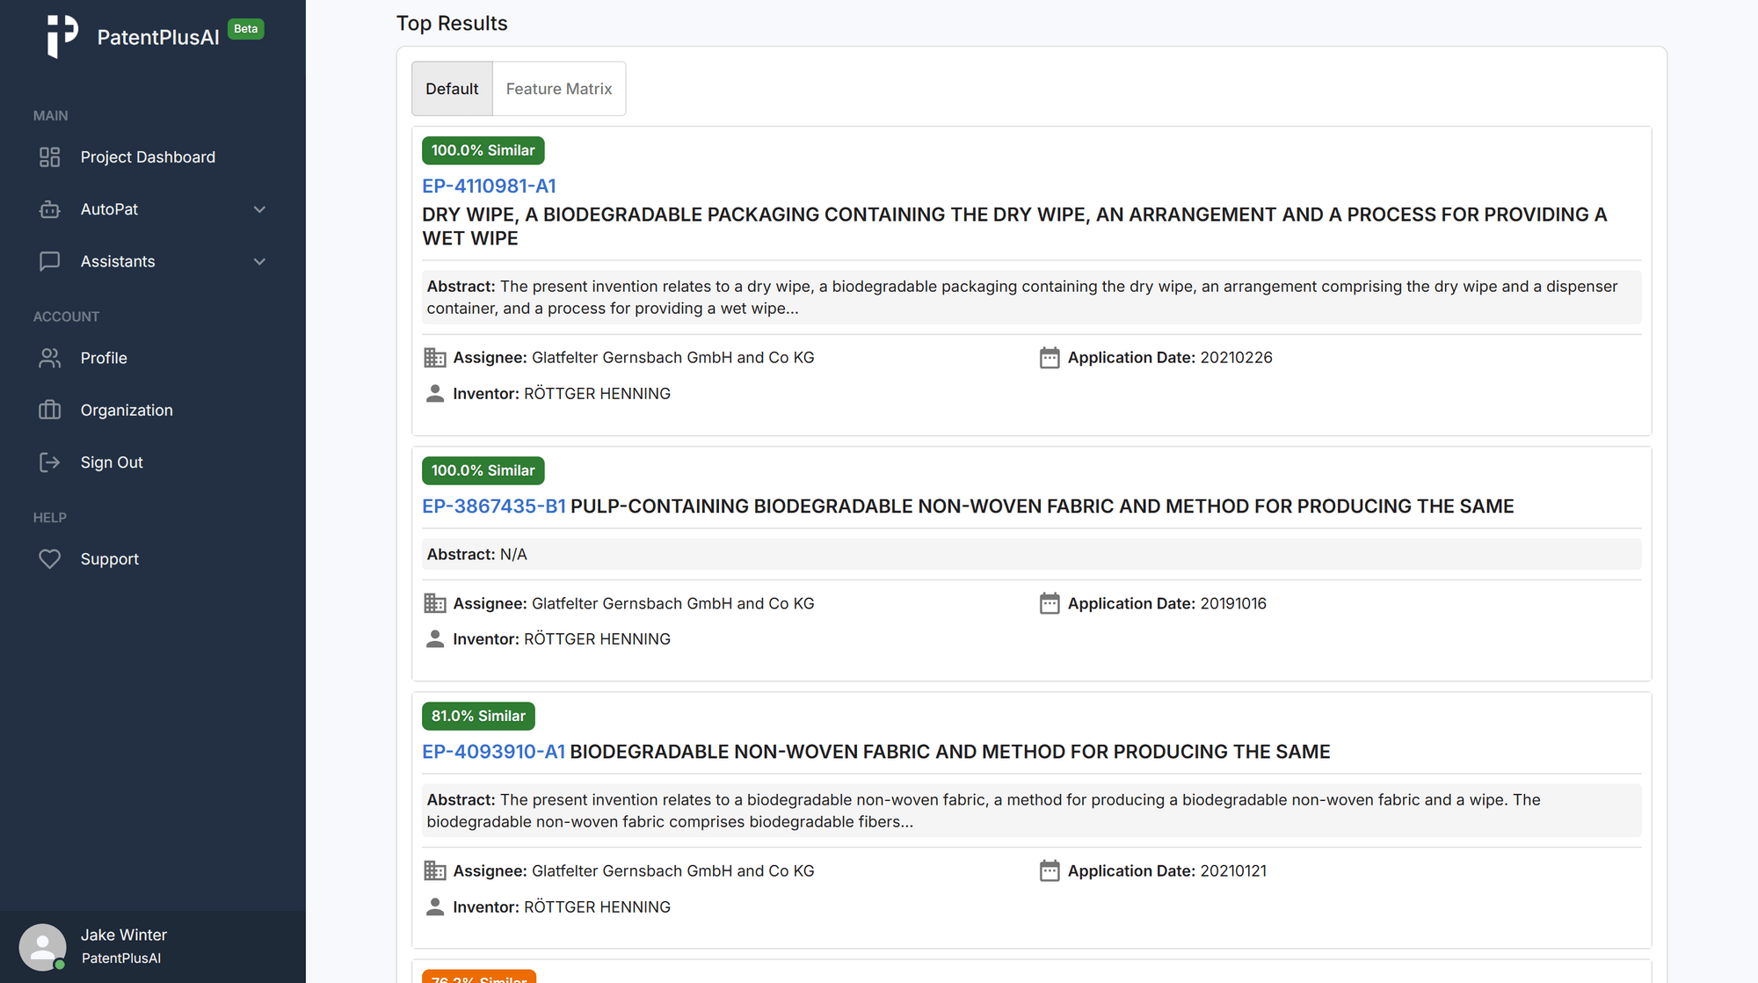Click the Assistants chat bubble icon

50,261
